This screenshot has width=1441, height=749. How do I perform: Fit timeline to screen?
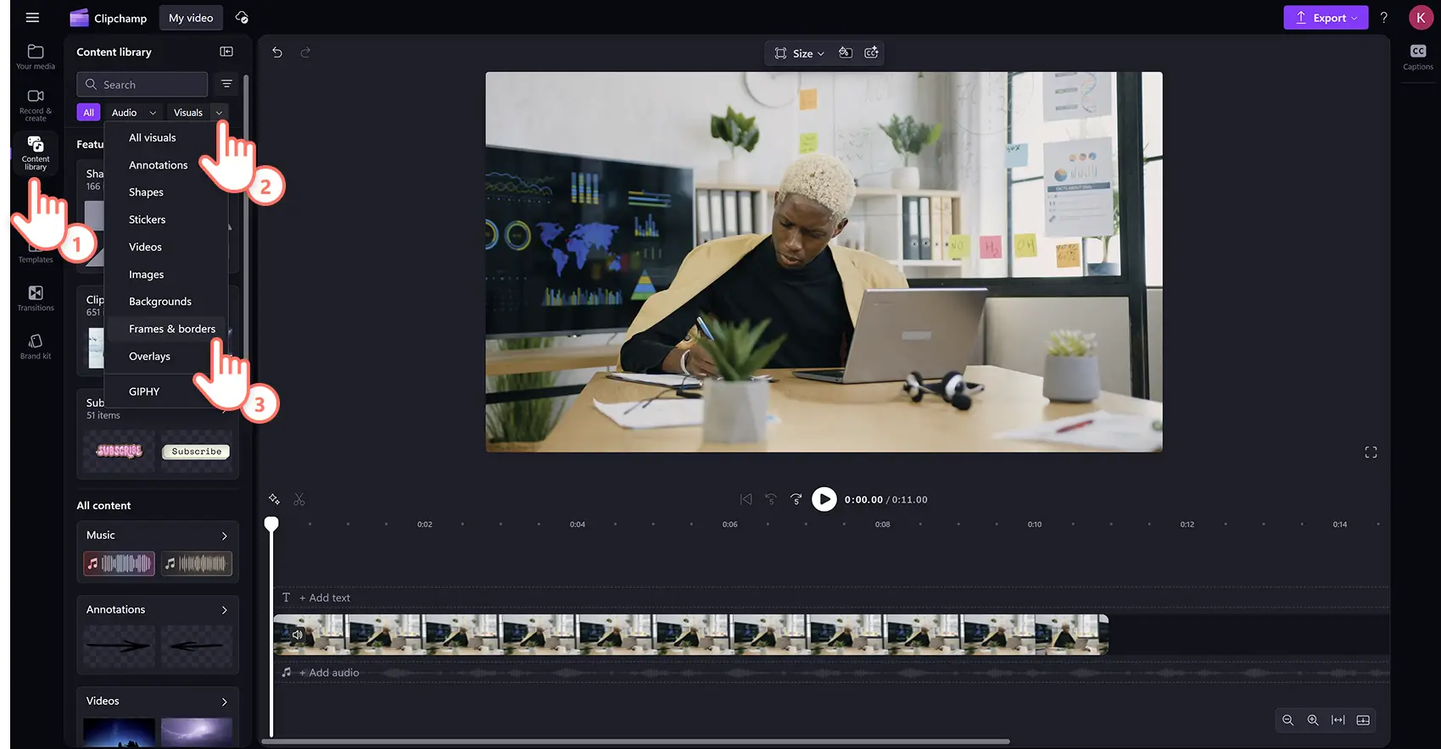pos(1338,720)
